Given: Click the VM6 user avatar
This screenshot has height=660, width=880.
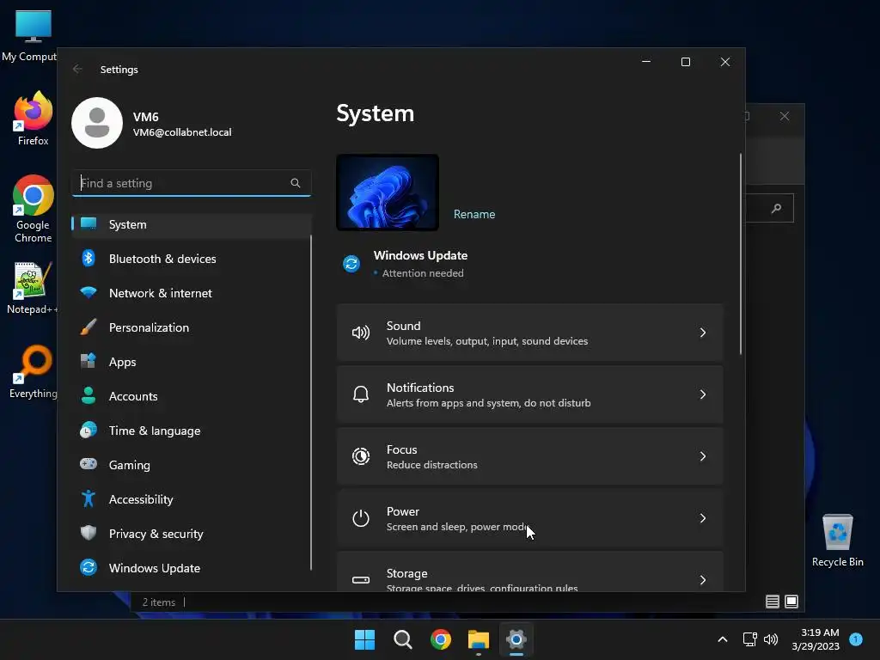Looking at the screenshot, I should [97, 123].
